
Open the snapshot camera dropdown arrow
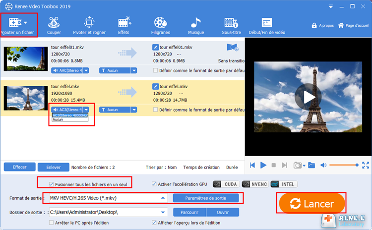[x=304, y=166]
